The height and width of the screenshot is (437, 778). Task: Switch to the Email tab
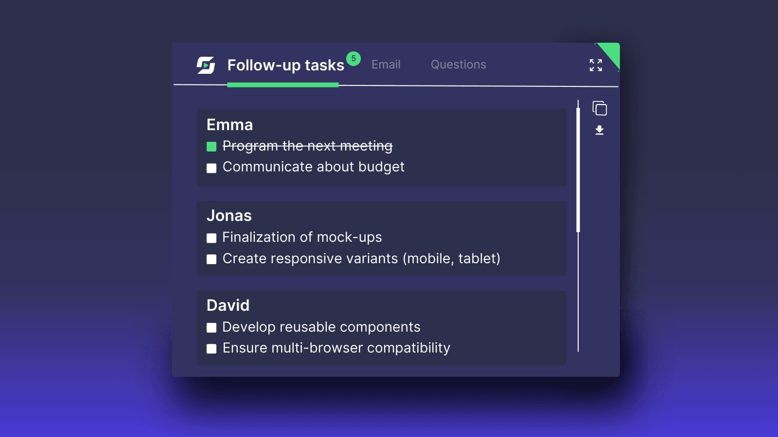click(386, 64)
